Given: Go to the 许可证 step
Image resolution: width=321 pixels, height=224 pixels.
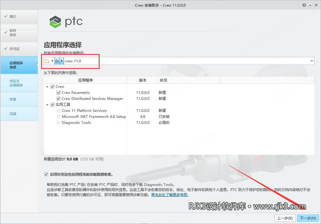Looking at the screenshot, I should 19,49.
